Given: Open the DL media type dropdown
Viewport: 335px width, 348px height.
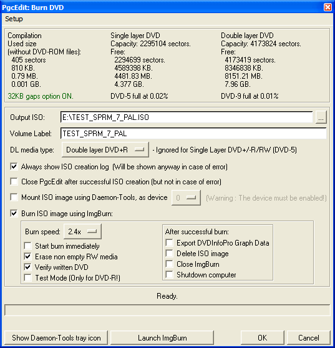Looking at the screenshot, I should coord(105,150).
